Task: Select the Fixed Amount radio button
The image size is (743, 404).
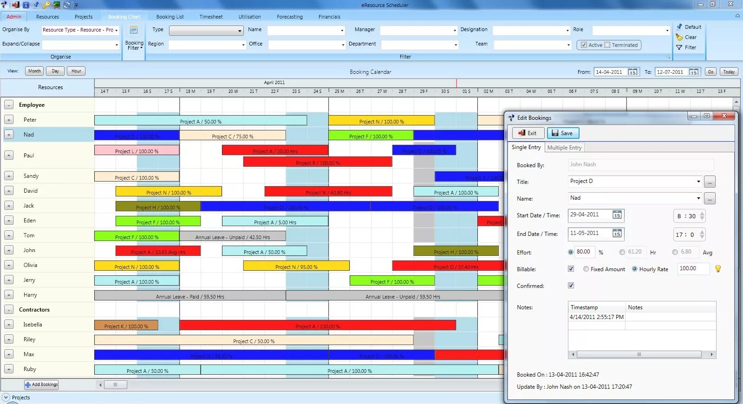Action: [586, 269]
